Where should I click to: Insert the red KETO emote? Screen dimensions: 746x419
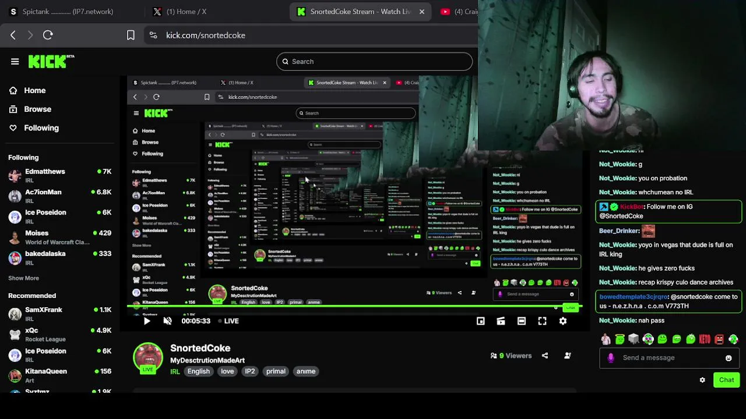pyautogui.click(x=705, y=339)
